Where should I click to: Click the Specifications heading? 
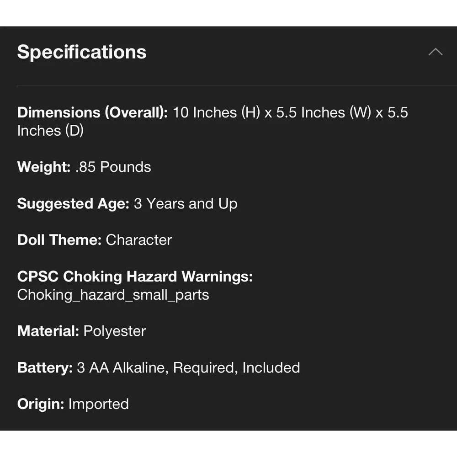point(82,52)
